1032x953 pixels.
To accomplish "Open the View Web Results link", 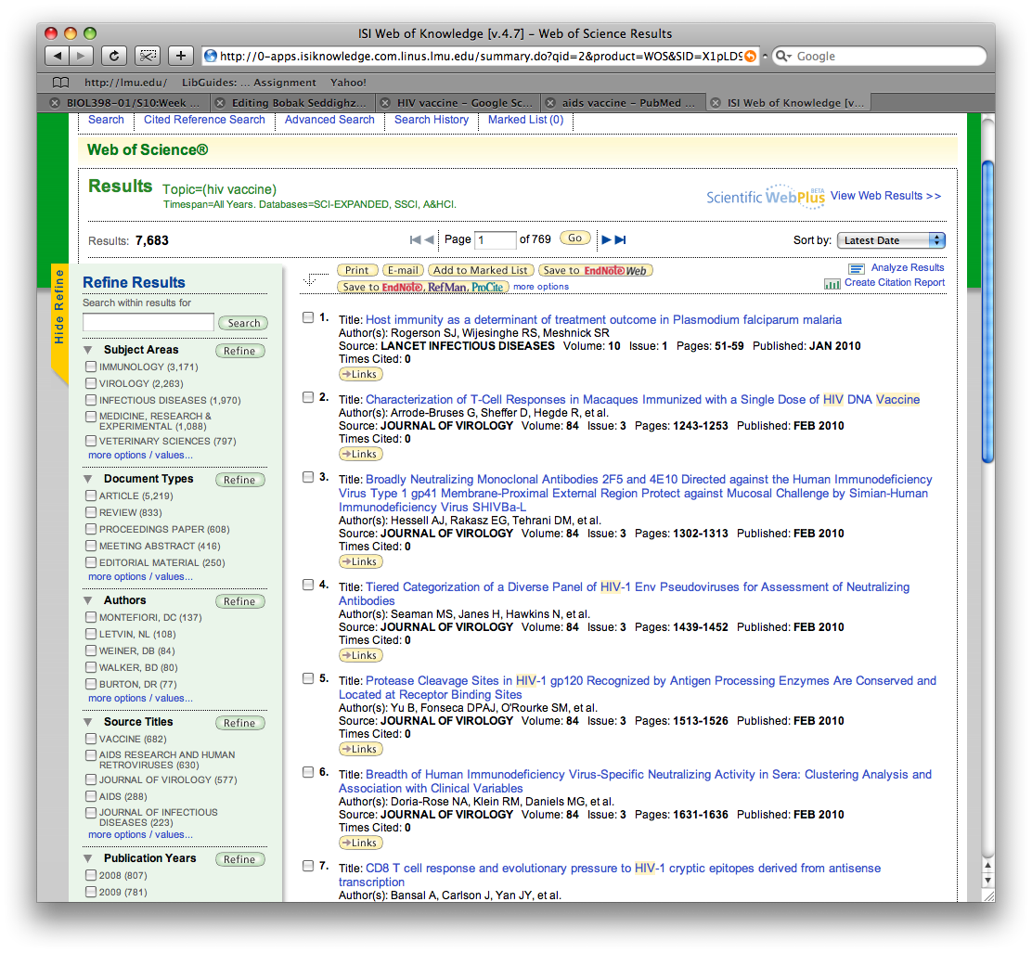I will (x=885, y=196).
